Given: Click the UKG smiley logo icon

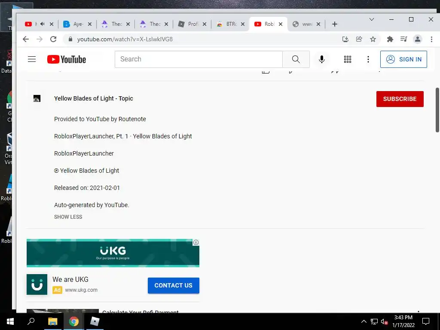Looking at the screenshot, I should click(x=37, y=284).
